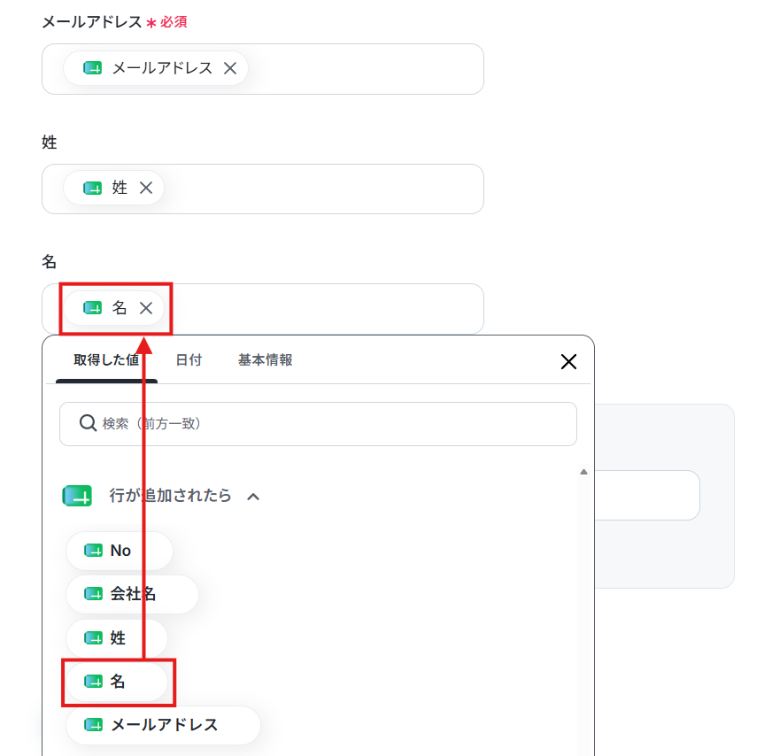Click the green icon on the No chip
This screenshot has height=756, width=780.
[x=94, y=551]
